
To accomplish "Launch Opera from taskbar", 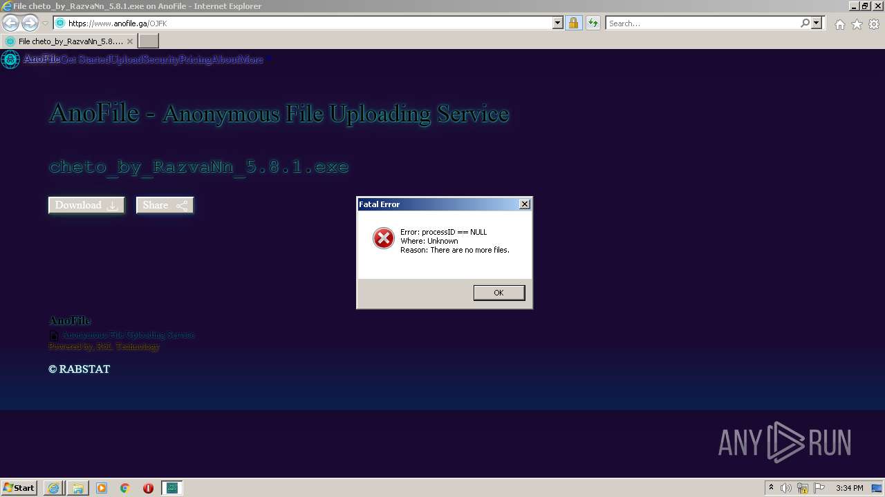I will coord(148,488).
